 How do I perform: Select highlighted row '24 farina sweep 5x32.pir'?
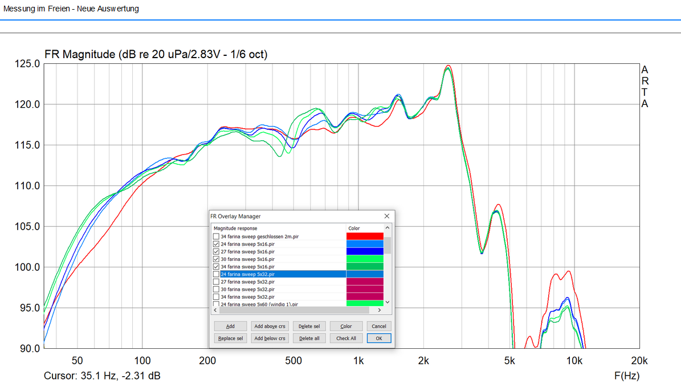[283, 274]
